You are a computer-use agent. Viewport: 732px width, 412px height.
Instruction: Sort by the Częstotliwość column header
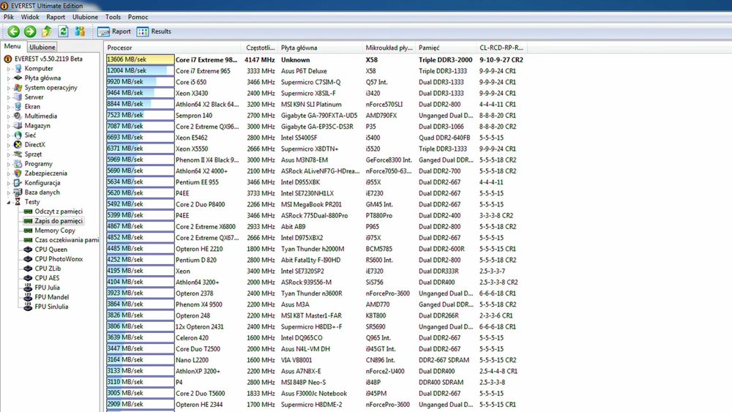coord(261,48)
